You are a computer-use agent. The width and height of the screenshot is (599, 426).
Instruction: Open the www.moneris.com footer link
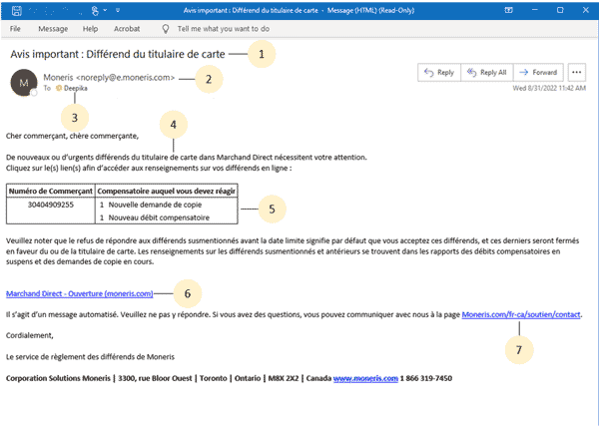365,378
